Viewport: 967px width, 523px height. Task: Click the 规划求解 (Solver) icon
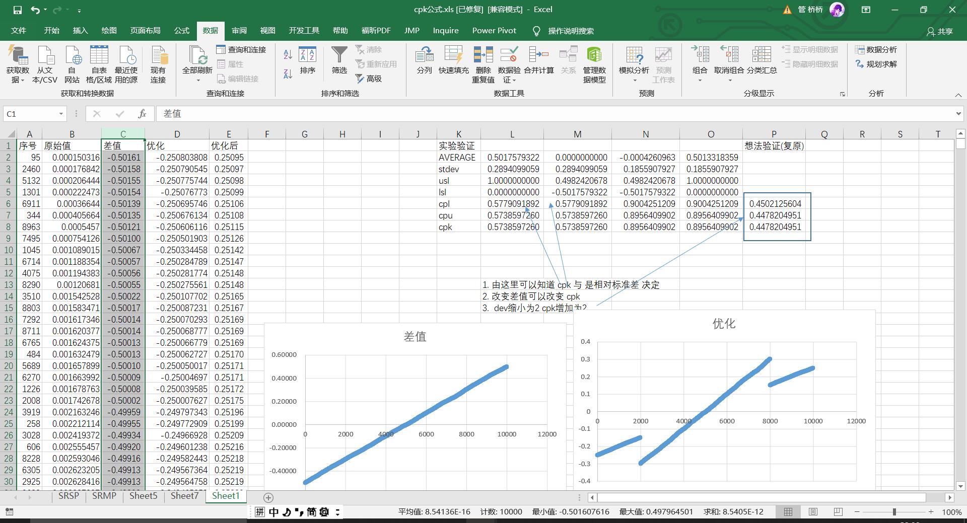click(x=876, y=64)
